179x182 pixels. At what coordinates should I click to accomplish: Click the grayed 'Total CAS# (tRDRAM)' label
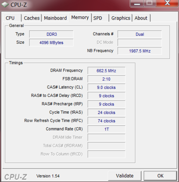pyautogui.click(x=63, y=146)
